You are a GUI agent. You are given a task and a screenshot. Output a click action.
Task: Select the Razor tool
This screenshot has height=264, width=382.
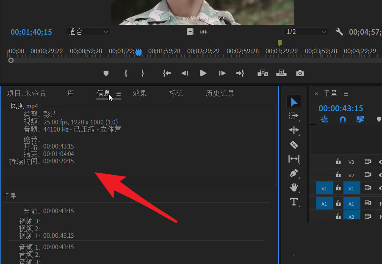pyautogui.click(x=294, y=145)
